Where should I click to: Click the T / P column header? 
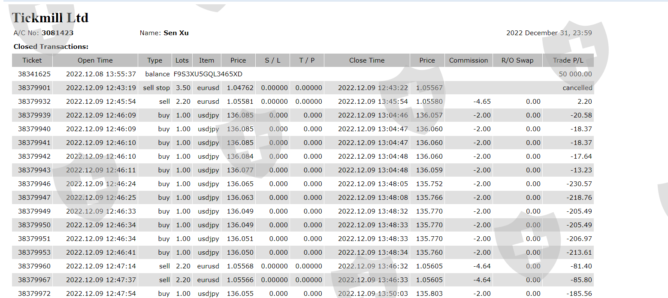point(307,60)
